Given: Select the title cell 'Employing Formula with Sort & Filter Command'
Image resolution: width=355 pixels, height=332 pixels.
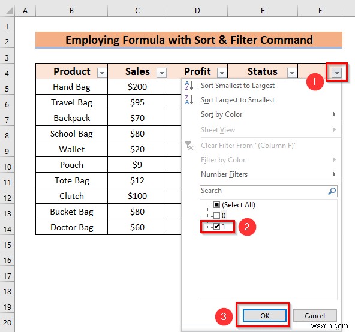Looking at the screenshot, I should click(x=189, y=40).
